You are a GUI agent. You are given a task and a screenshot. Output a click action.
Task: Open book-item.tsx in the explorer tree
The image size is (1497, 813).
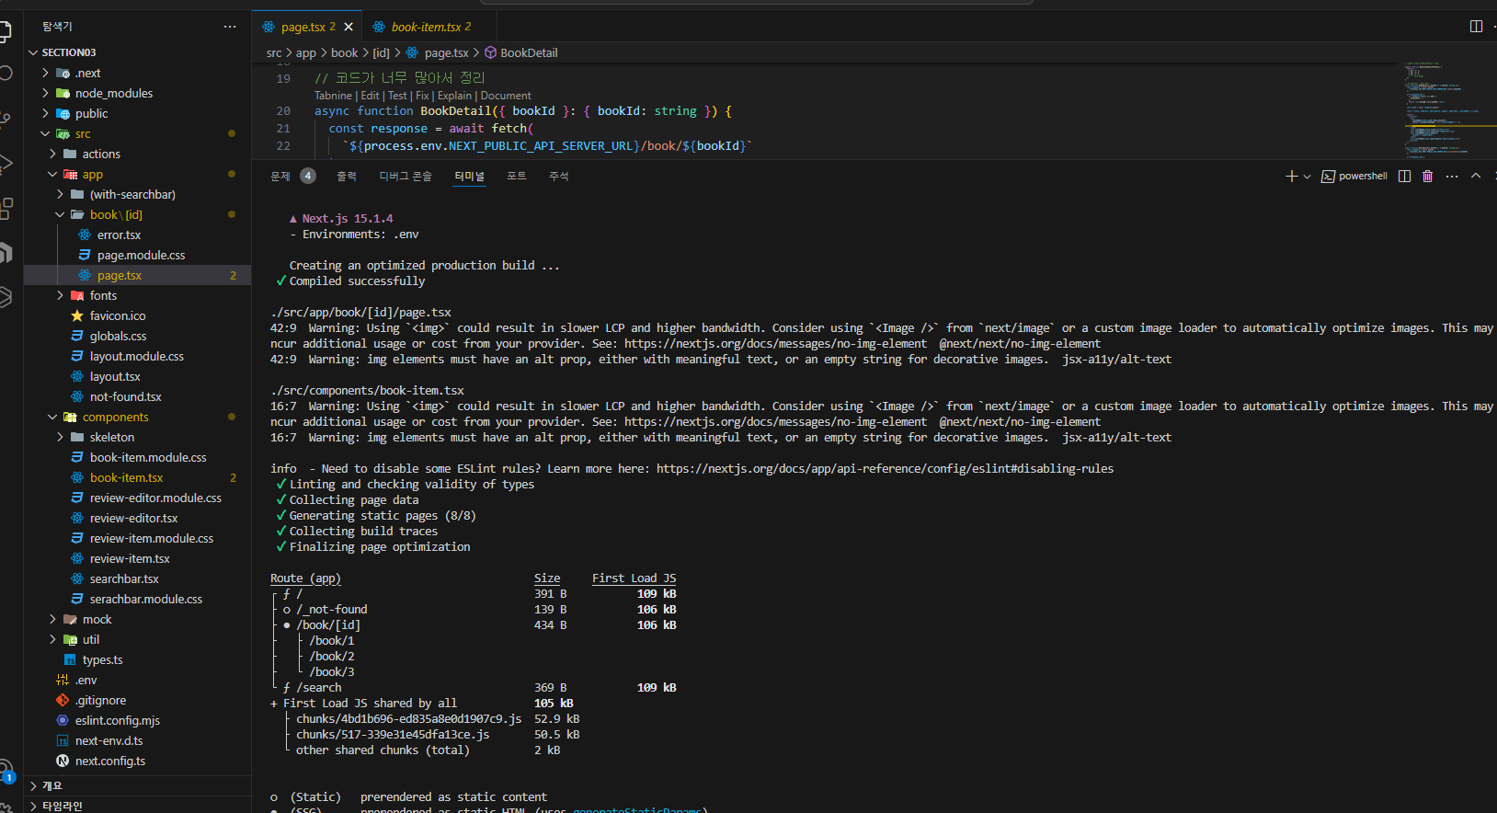[x=137, y=477]
